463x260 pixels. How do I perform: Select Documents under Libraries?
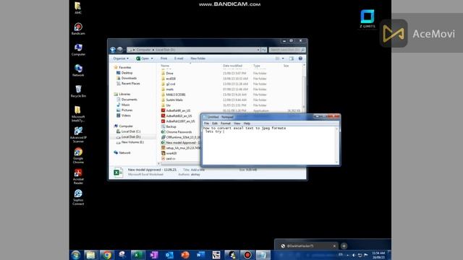point(129,100)
